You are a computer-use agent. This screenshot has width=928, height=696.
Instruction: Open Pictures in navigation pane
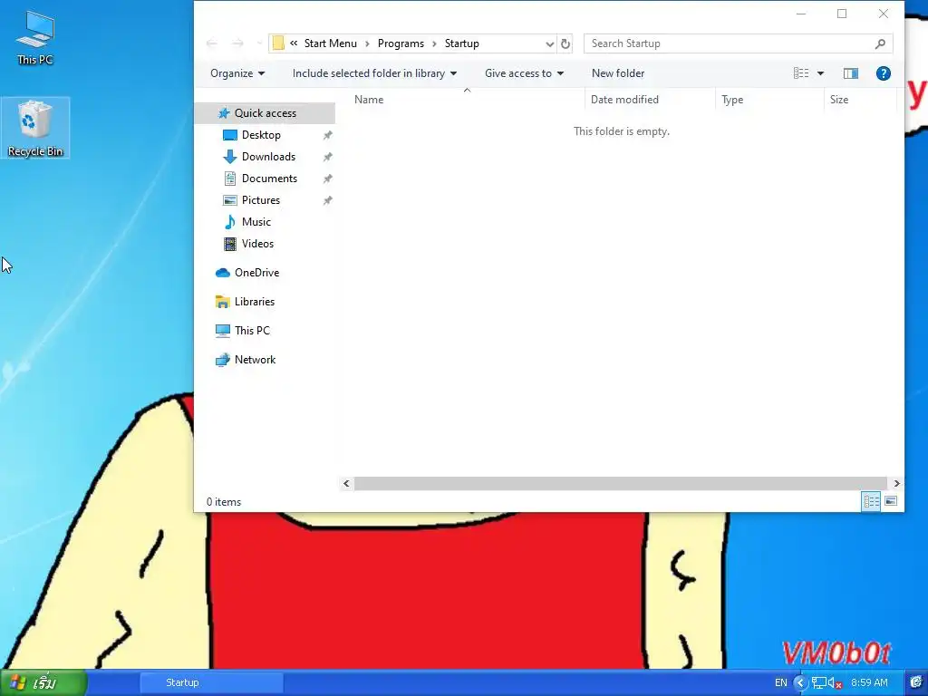click(x=260, y=200)
